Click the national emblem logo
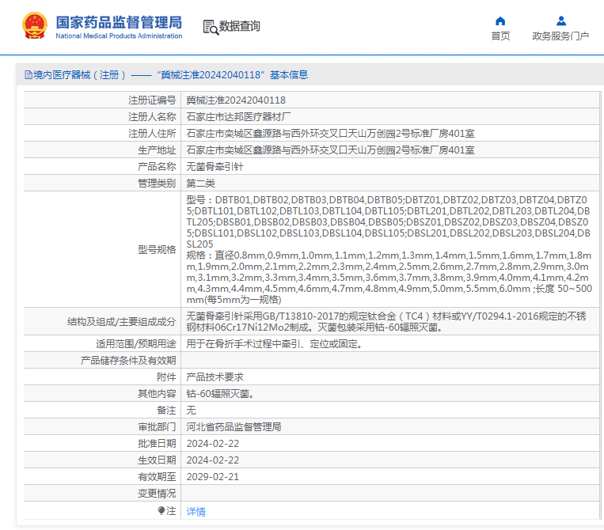Screen dimensions: 604x530 [x=35, y=26]
